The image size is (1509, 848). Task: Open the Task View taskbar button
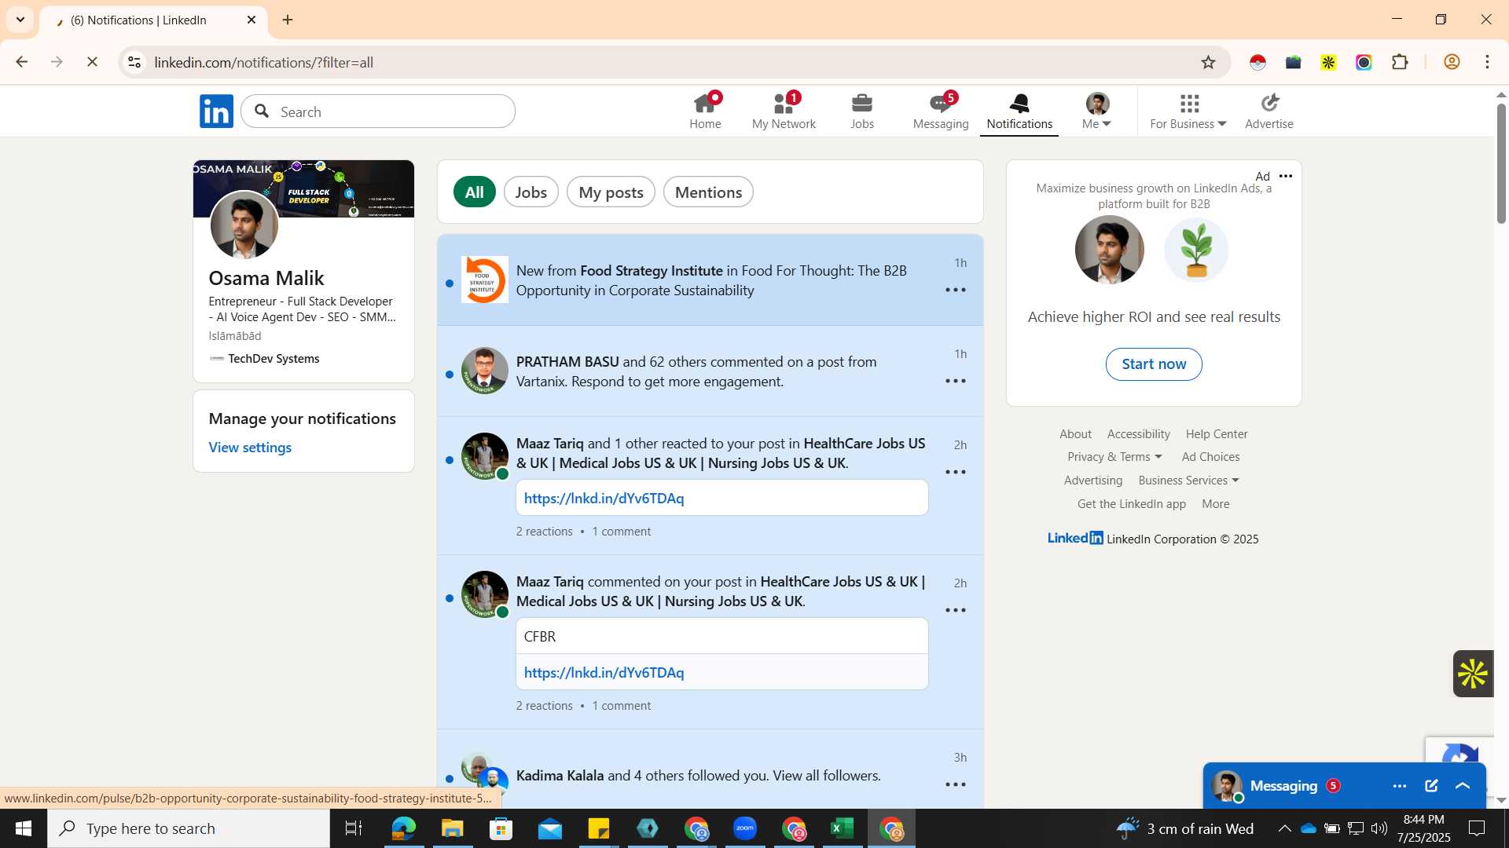354,828
